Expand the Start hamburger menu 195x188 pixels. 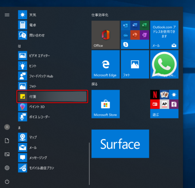7,15
